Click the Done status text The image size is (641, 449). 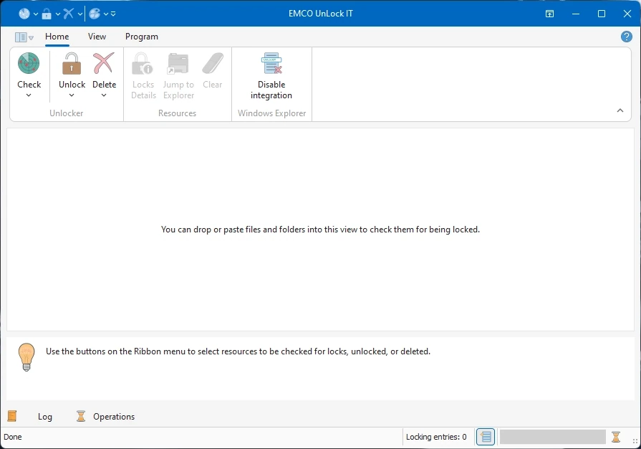tap(13, 437)
